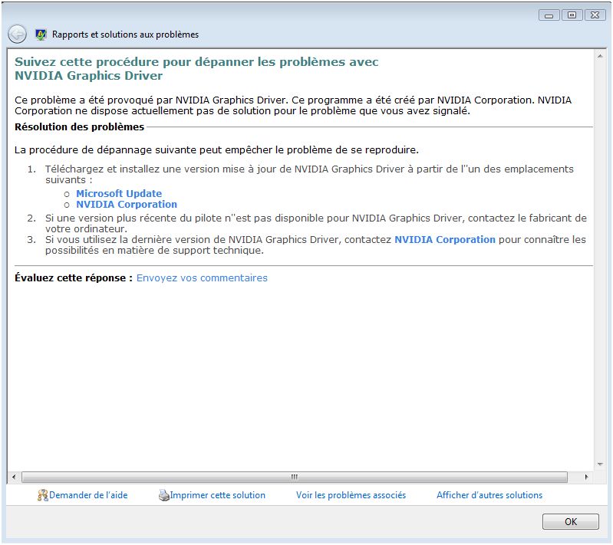Close the Rapports et solutions window

595,15
